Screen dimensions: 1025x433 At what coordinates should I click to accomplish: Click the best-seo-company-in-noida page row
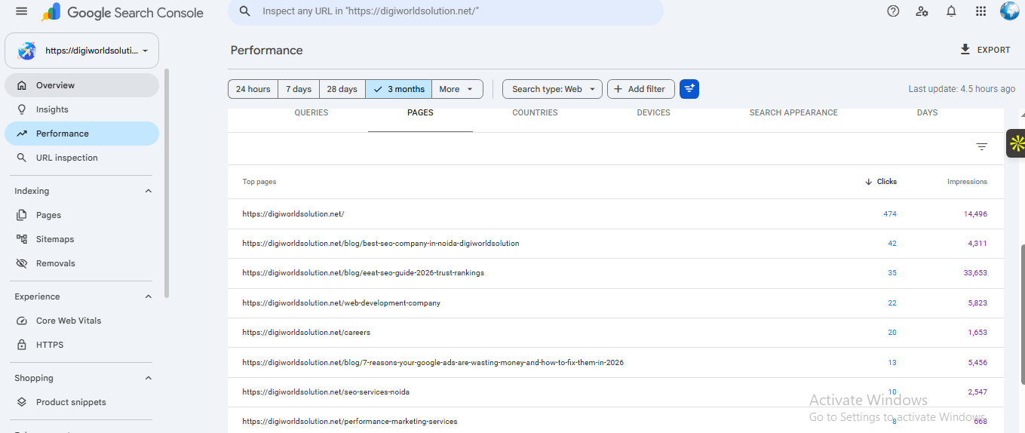point(615,244)
